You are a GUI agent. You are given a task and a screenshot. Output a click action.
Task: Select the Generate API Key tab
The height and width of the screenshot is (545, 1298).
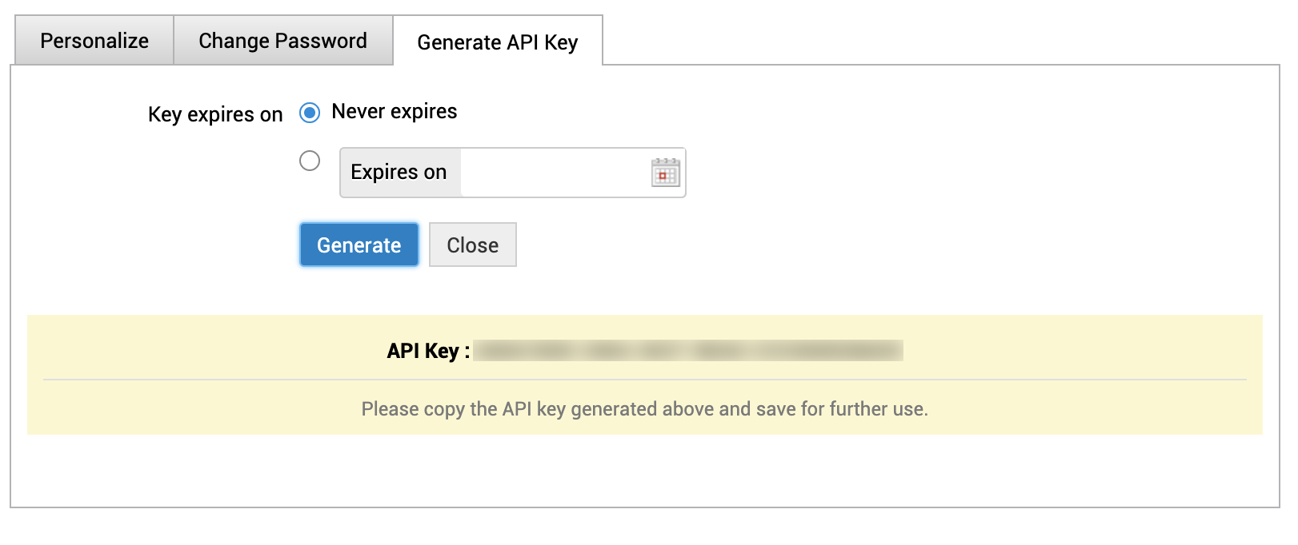tap(497, 42)
